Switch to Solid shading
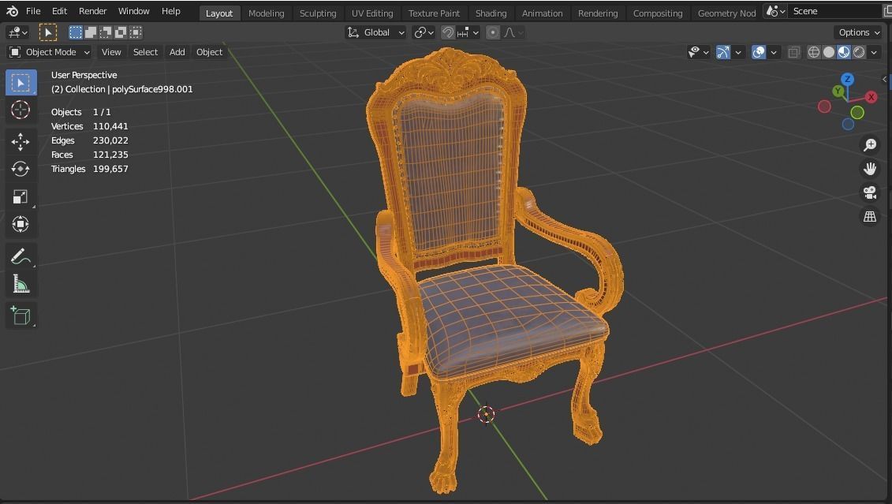Viewport: 892px width, 504px height. (829, 52)
